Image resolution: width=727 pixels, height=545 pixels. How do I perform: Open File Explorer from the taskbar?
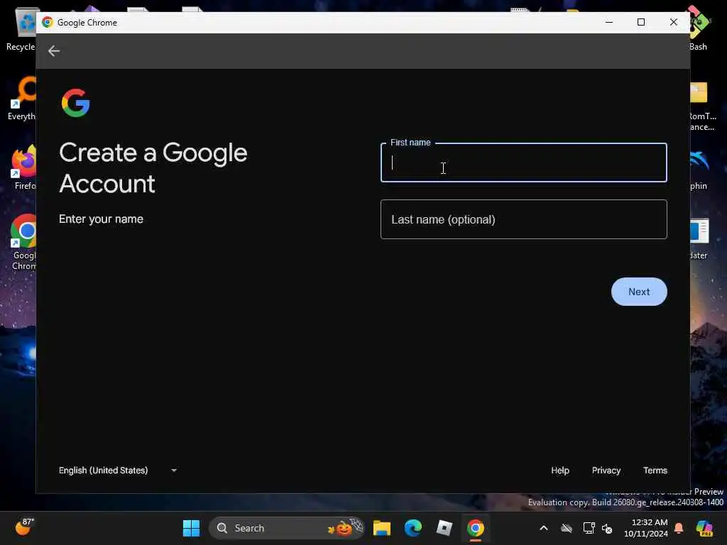[x=381, y=528]
